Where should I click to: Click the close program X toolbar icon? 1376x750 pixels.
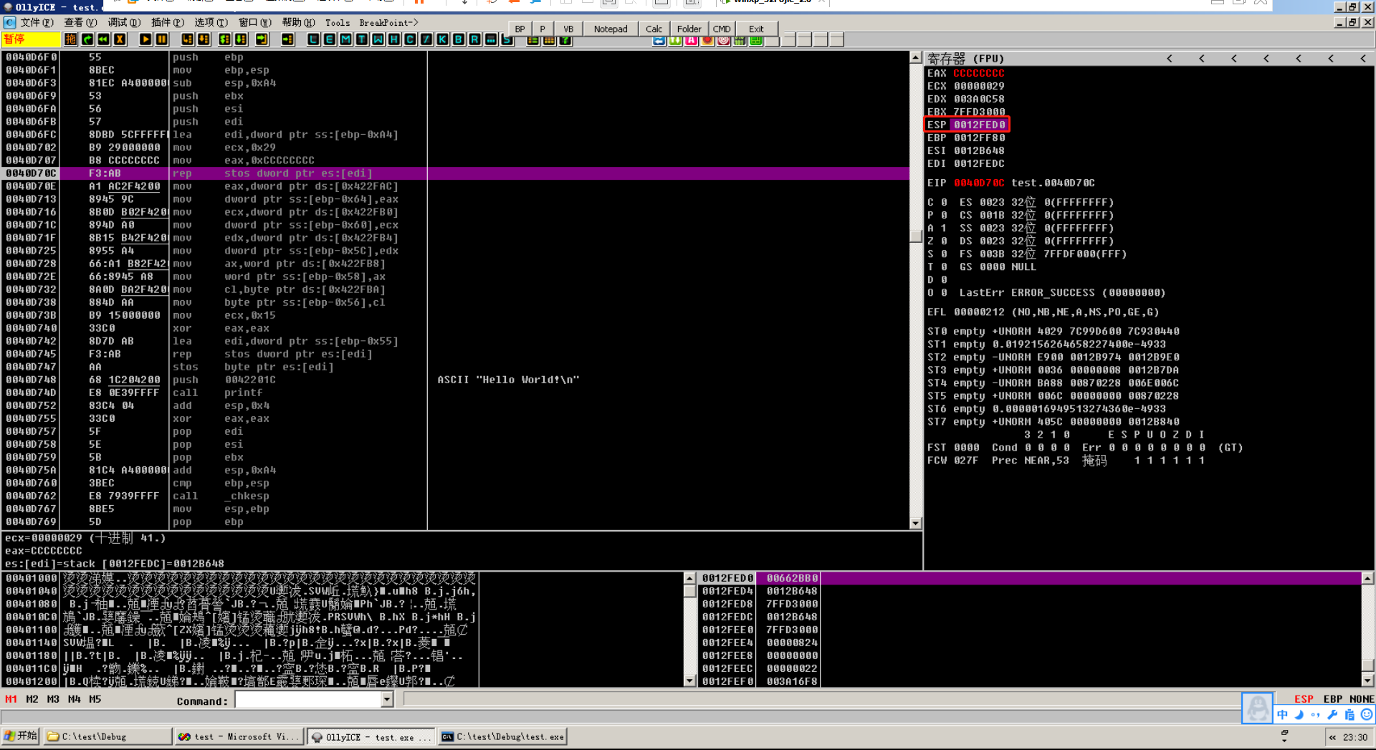pyautogui.click(x=120, y=39)
